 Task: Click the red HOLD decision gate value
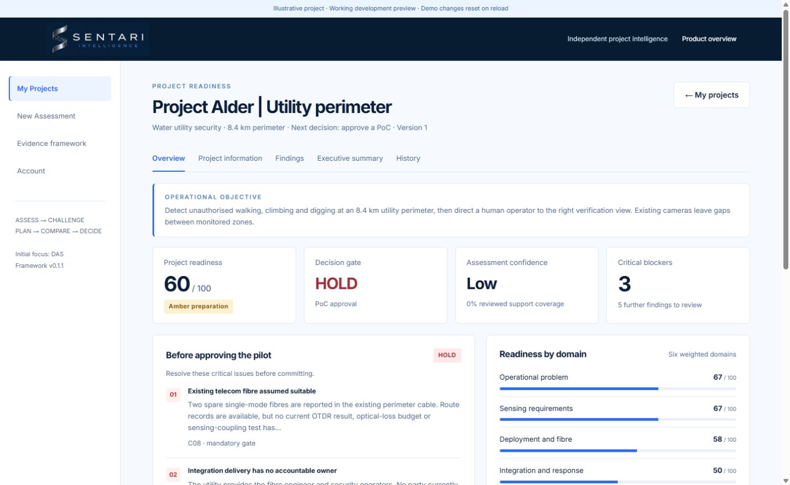click(336, 284)
